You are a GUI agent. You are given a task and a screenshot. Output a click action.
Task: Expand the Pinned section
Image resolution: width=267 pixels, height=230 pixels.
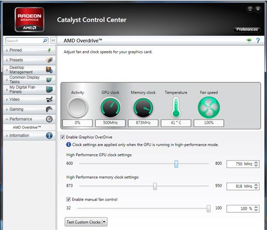click(x=7, y=50)
